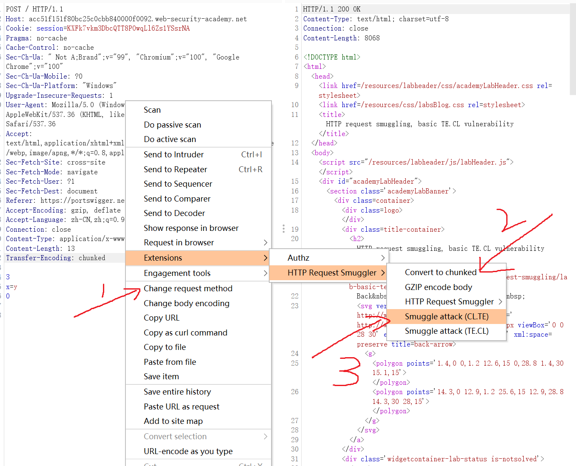Open Convert selection submenu
The image size is (576, 466).
coord(198,436)
